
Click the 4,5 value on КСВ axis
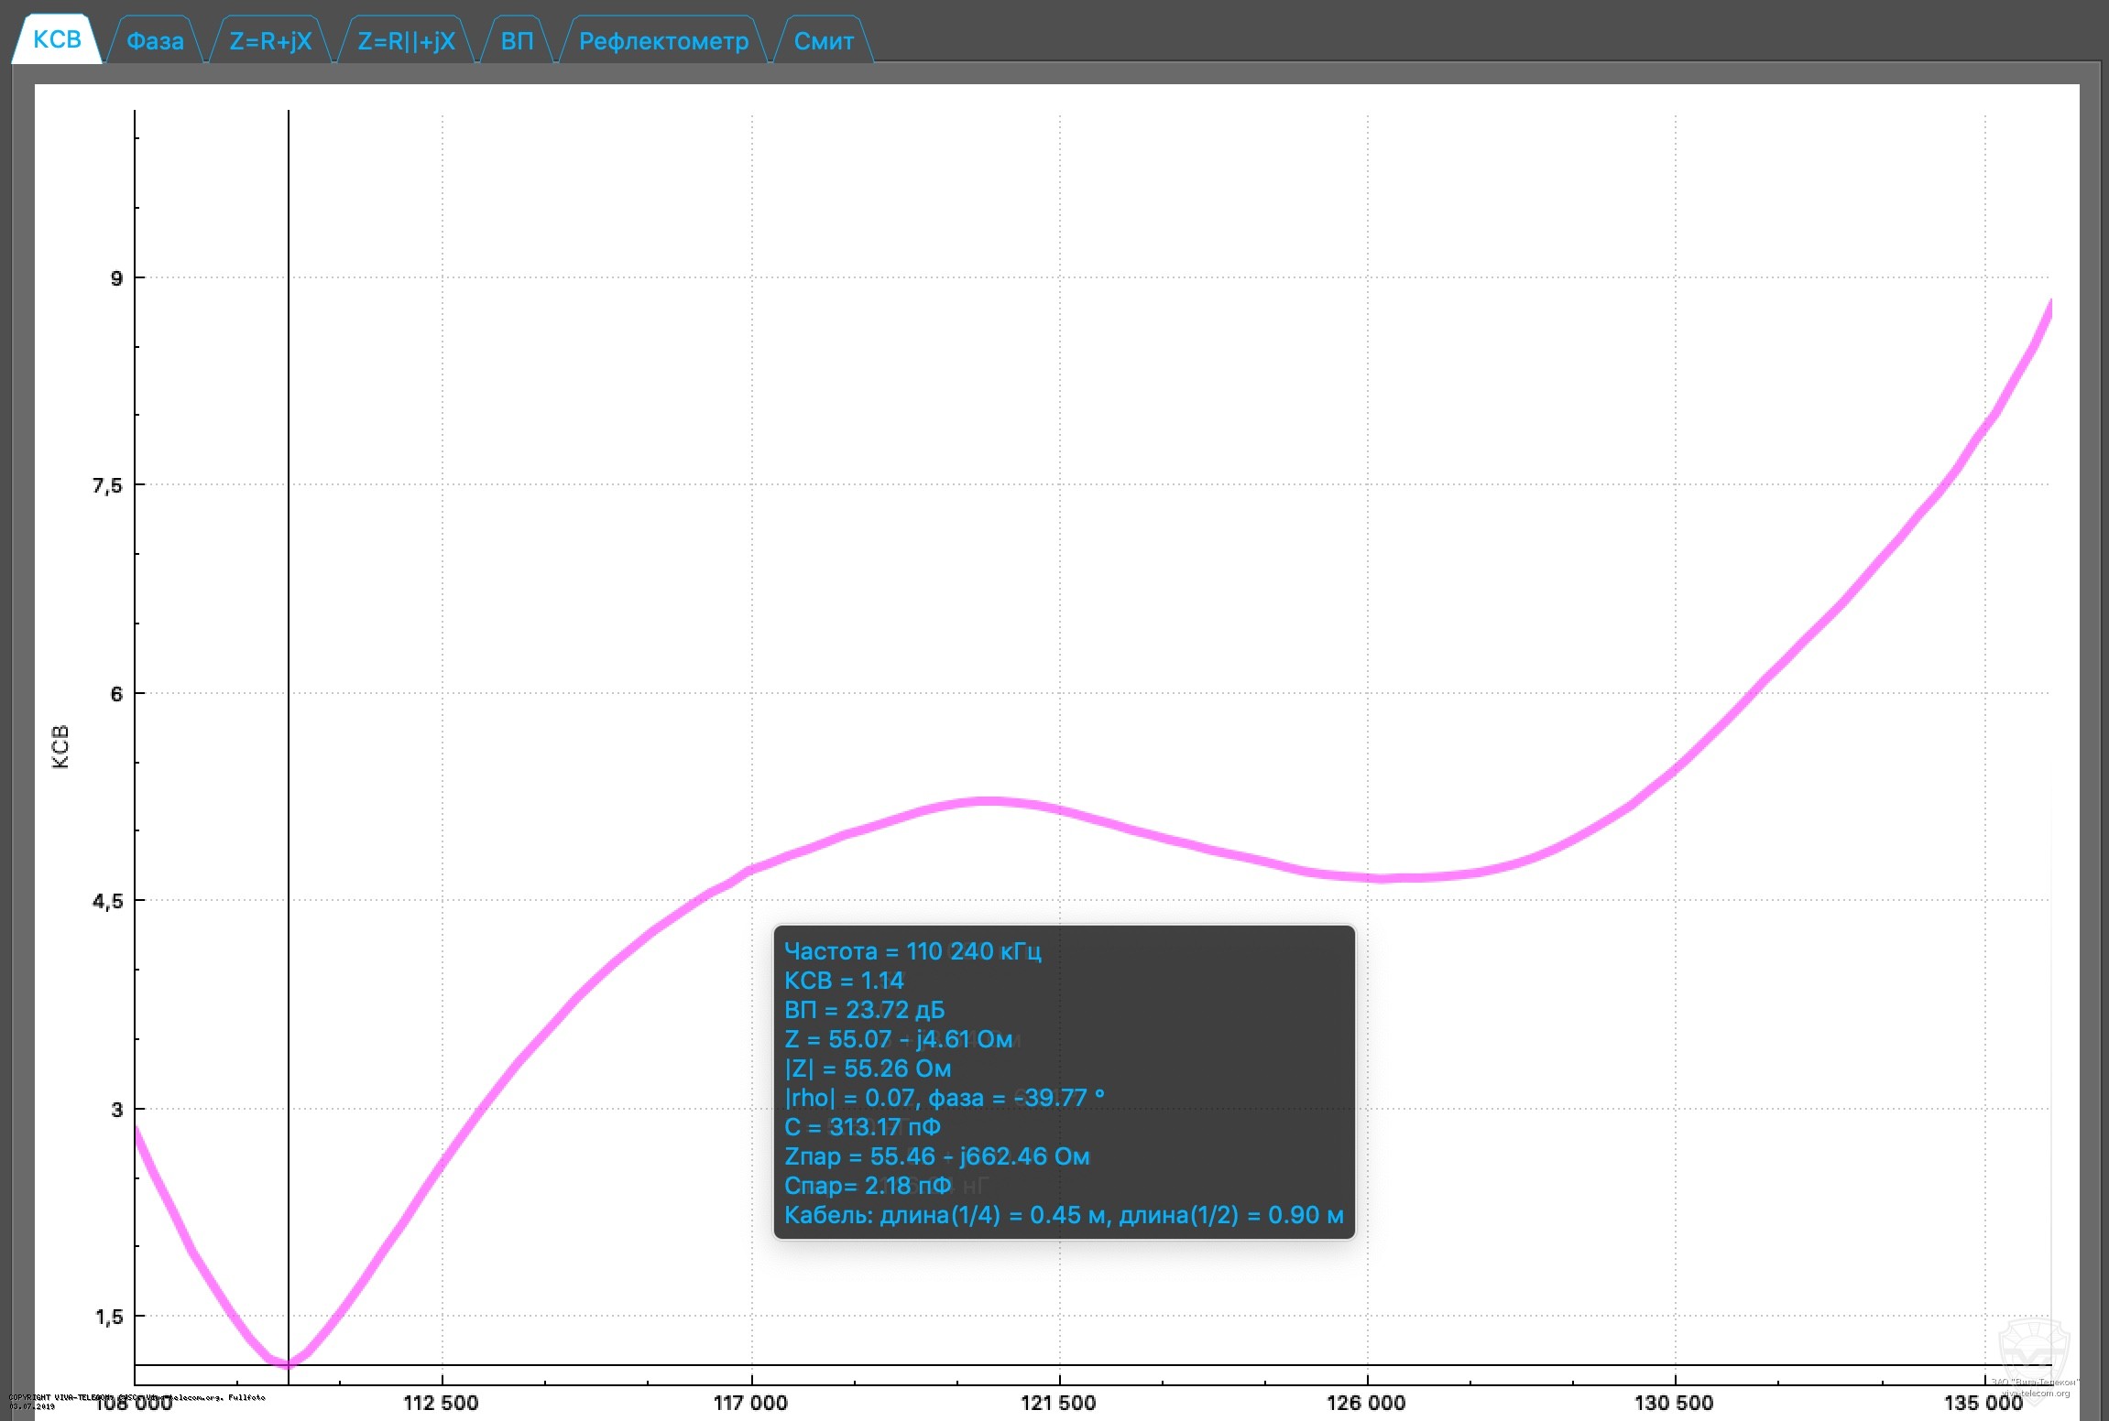pos(107,902)
